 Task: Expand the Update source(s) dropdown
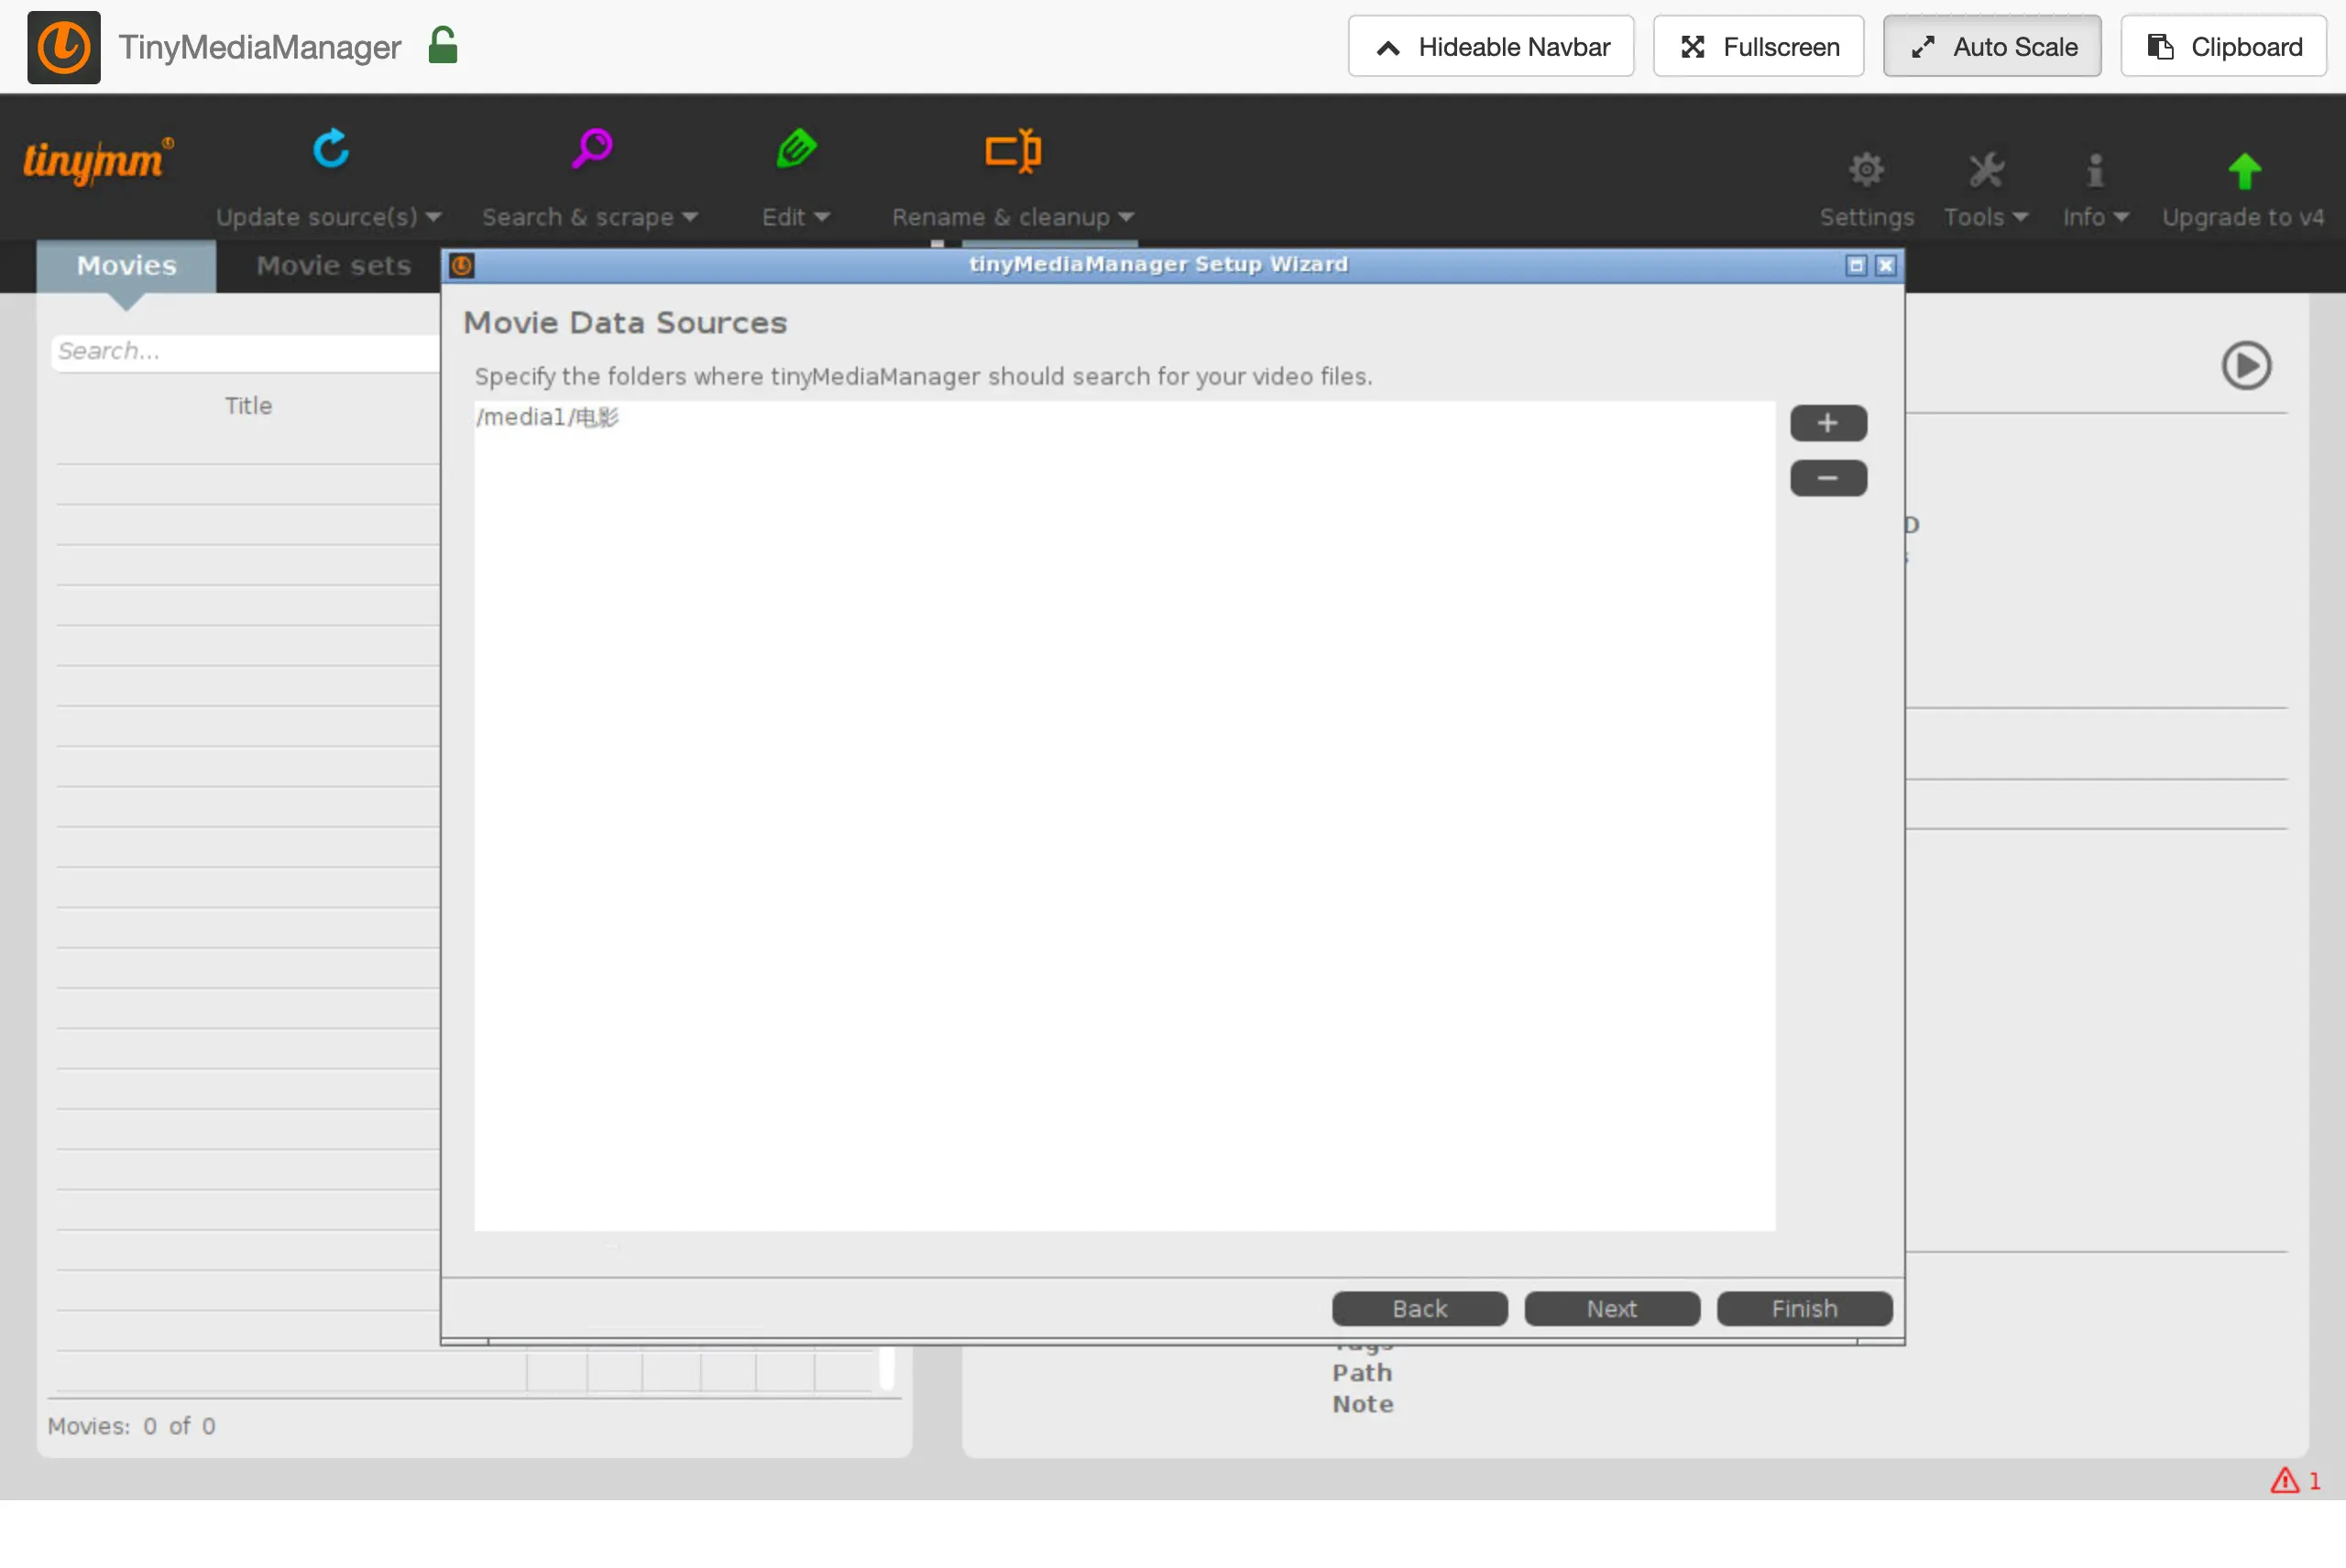click(x=433, y=217)
